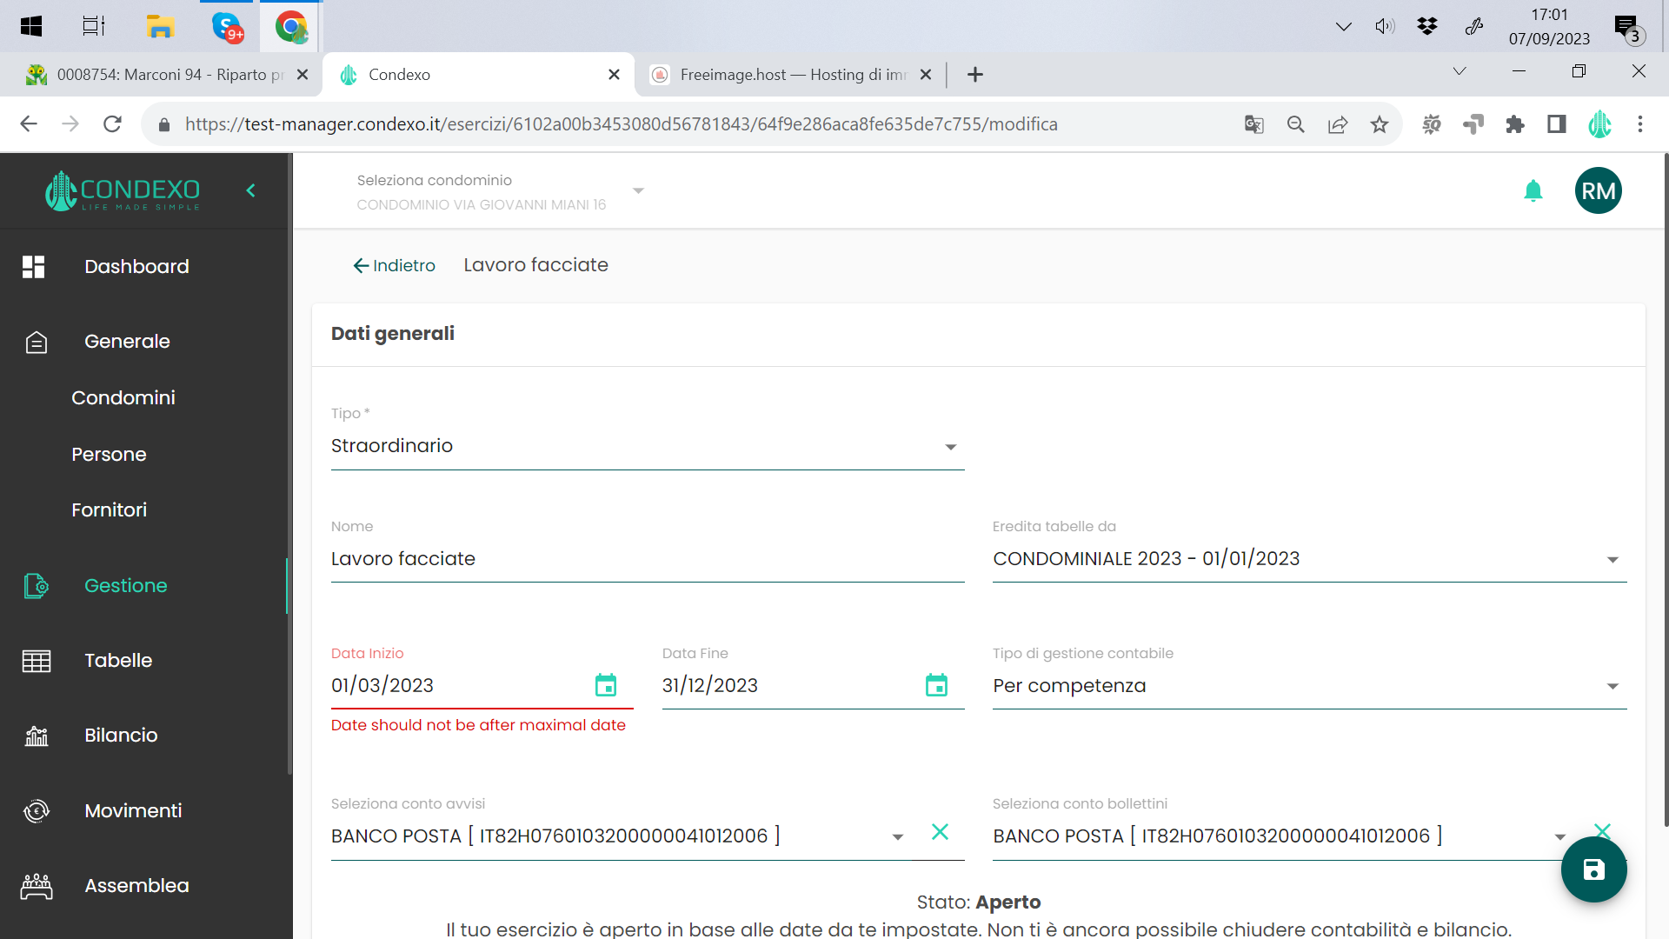The image size is (1669, 939).
Task: Open Gestione section in sidebar
Action: pyautogui.click(x=126, y=586)
